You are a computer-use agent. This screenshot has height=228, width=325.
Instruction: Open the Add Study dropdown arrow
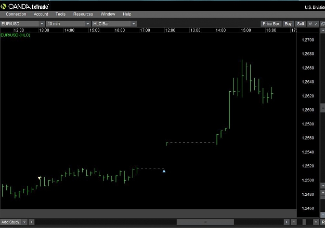click(24, 222)
